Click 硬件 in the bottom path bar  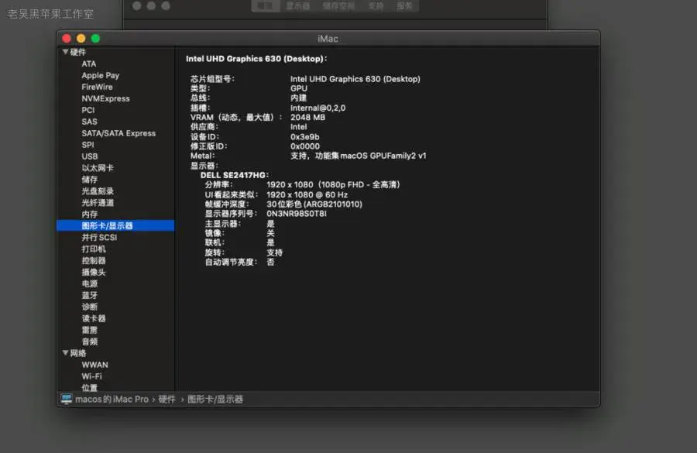tap(167, 400)
